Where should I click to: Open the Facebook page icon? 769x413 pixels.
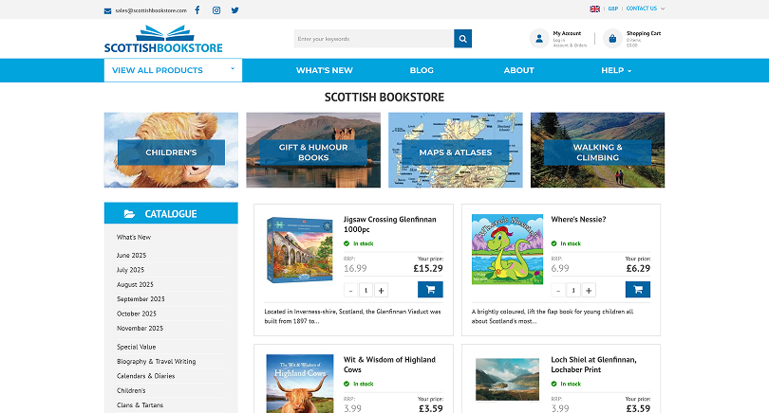coord(197,9)
